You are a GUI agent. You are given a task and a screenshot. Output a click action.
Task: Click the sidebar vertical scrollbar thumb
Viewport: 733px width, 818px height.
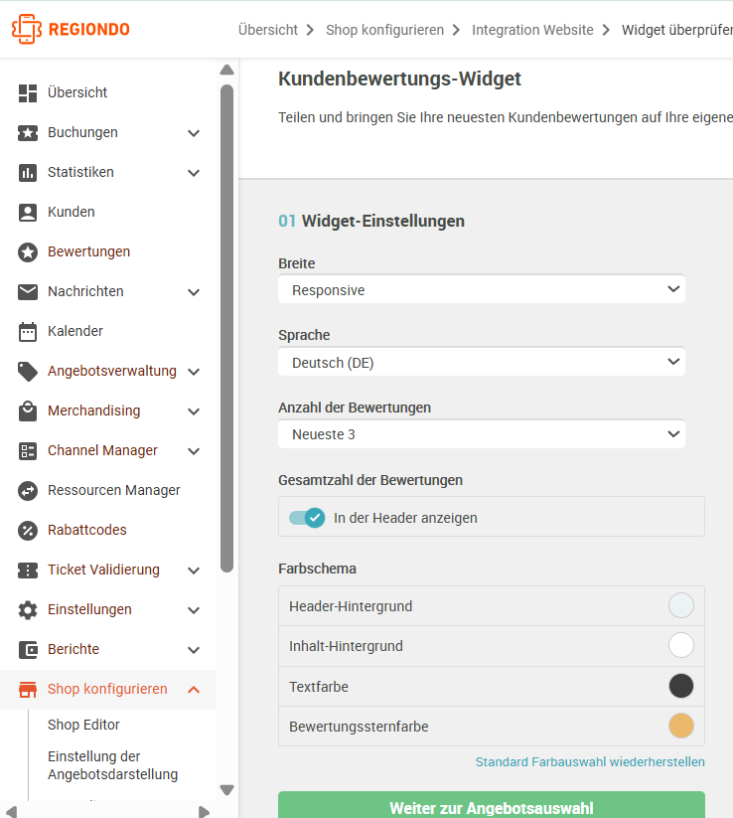(226, 329)
